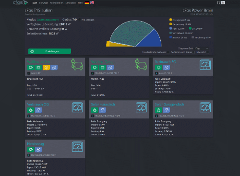This screenshot has height=176, width=240.
Task: Enable 'Erweiterte Informationen' checkbox
Action: tap(168, 52)
